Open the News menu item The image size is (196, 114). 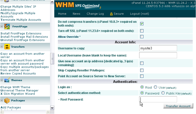click(x=77, y=14)
